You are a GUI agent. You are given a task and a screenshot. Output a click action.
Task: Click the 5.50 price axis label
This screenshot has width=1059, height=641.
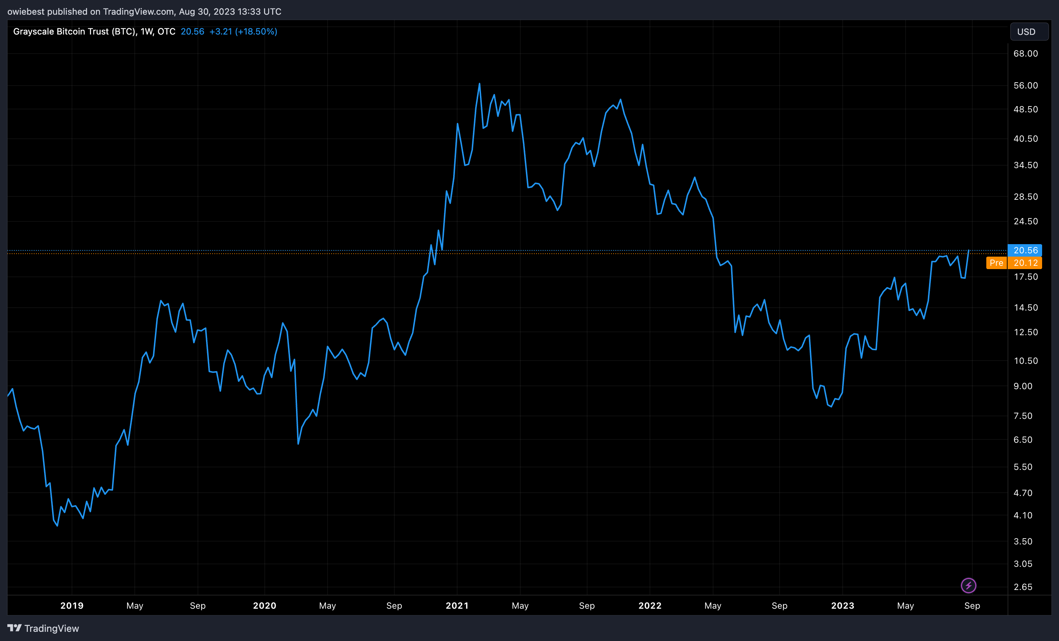coord(1023,467)
